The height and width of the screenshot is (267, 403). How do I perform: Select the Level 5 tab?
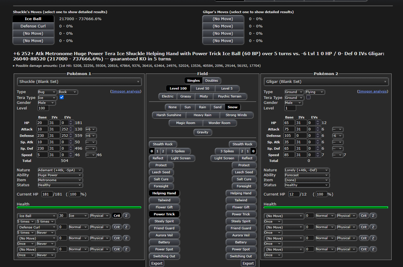pos(227,88)
